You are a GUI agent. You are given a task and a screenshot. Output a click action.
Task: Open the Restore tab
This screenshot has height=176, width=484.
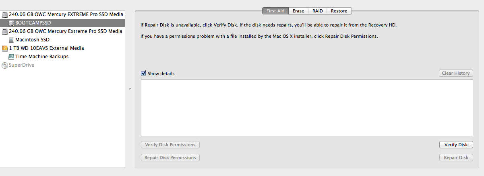pyautogui.click(x=339, y=11)
